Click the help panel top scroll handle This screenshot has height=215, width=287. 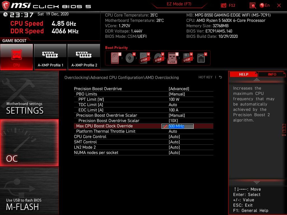(x=256, y=79)
